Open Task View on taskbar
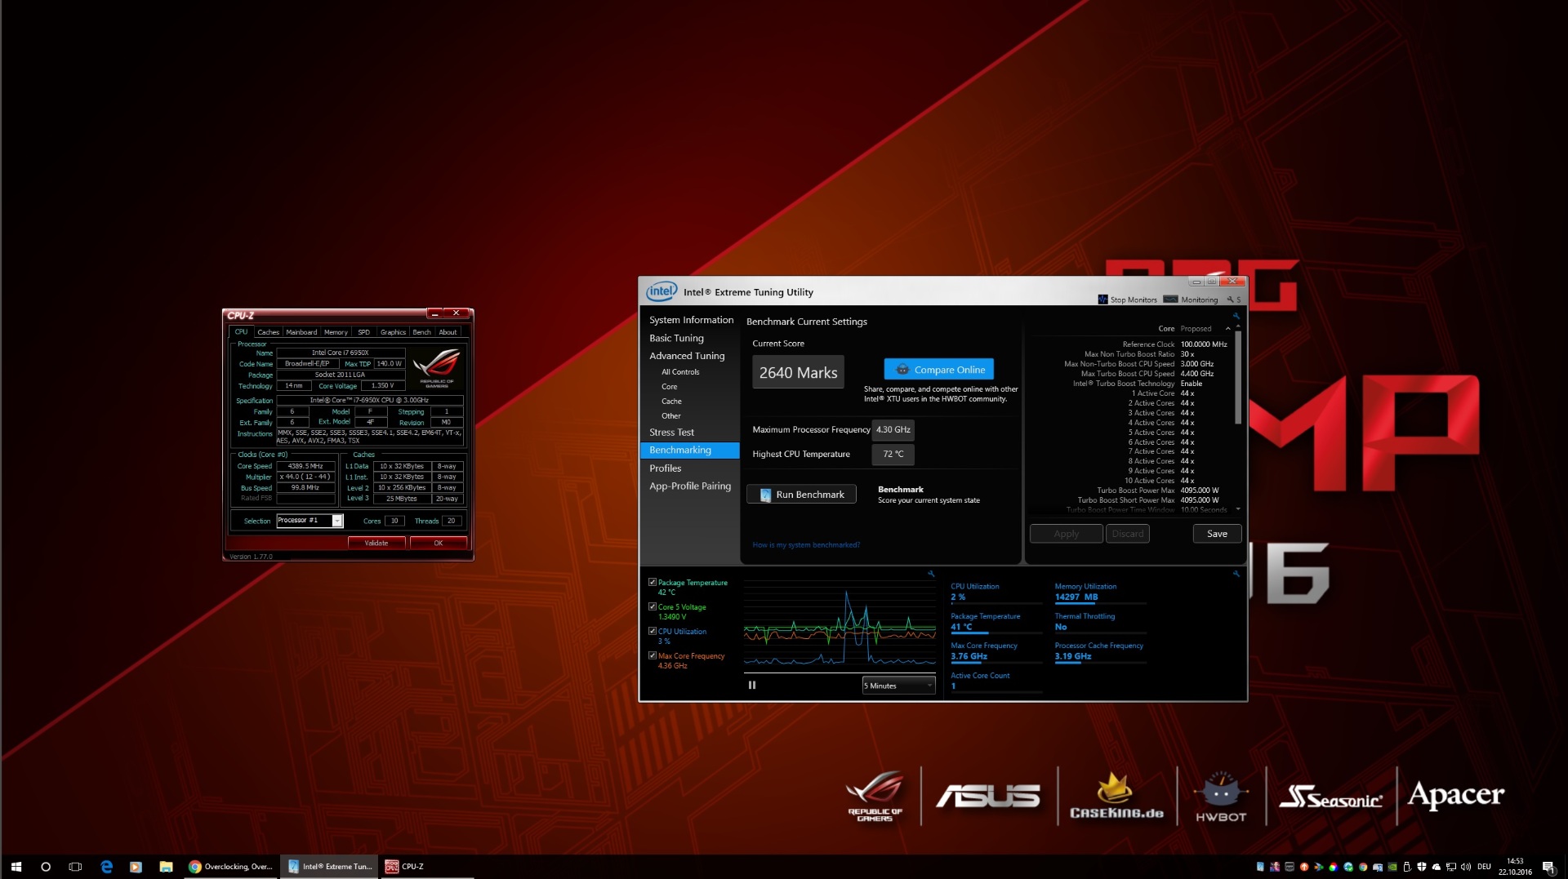 (75, 867)
